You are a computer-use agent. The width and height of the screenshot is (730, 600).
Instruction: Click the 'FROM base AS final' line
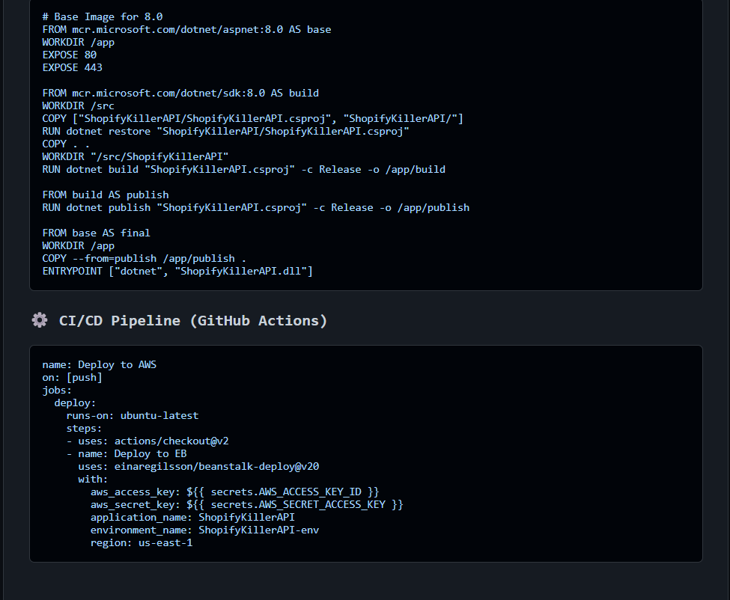[97, 233]
